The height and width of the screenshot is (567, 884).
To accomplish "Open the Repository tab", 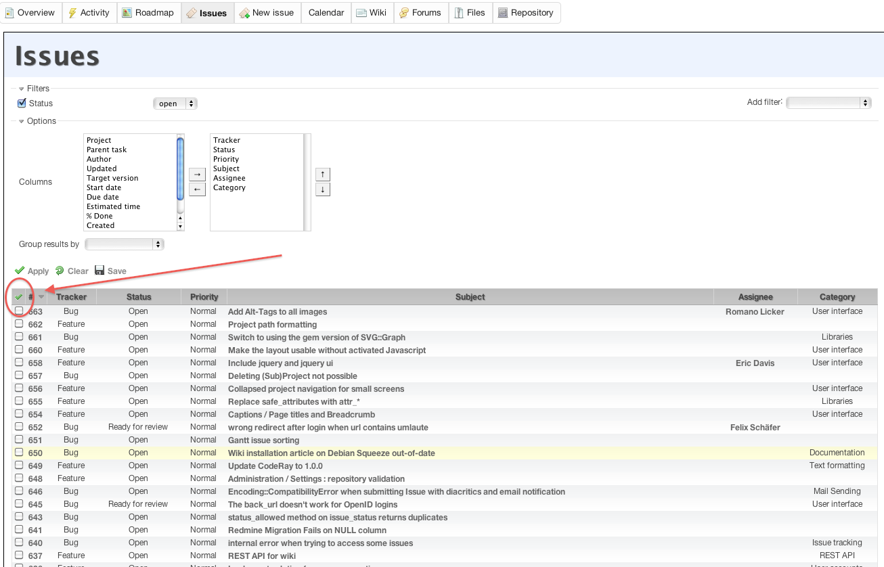I will click(527, 12).
